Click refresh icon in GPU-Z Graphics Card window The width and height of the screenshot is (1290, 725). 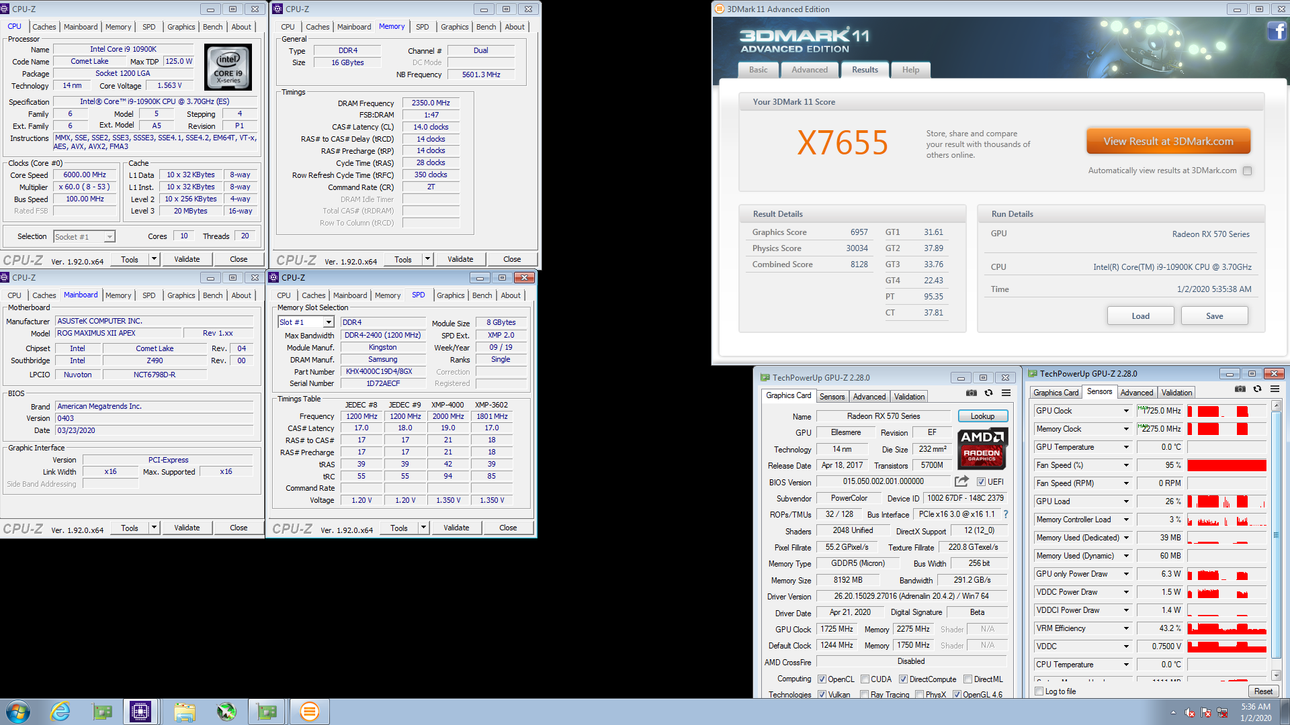click(988, 393)
